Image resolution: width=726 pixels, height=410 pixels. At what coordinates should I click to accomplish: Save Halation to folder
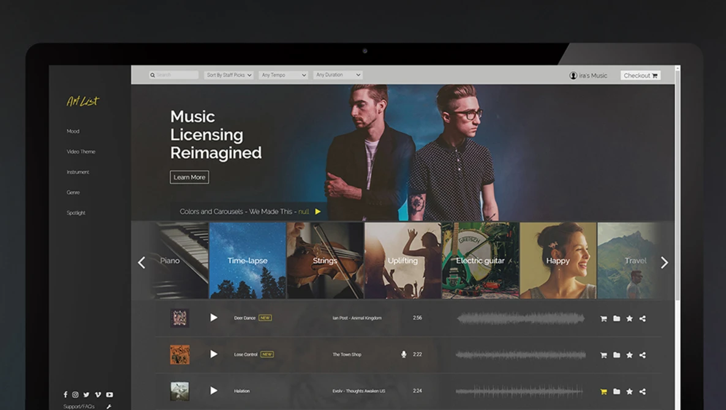[x=616, y=392]
